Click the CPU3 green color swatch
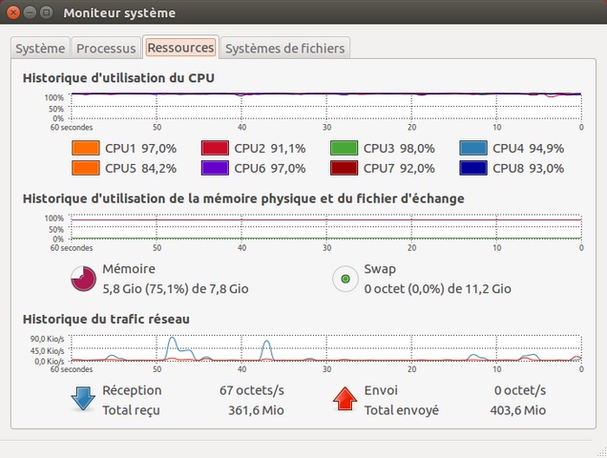Image resolution: width=607 pixels, height=458 pixels. click(x=345, y=148)
